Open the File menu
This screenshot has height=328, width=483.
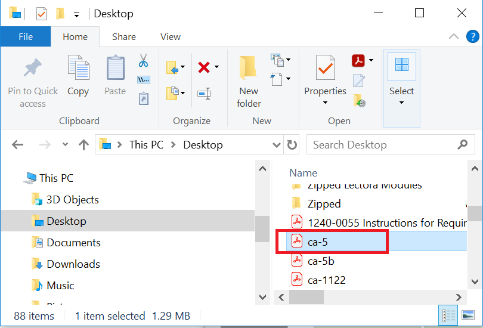point(26,37)
